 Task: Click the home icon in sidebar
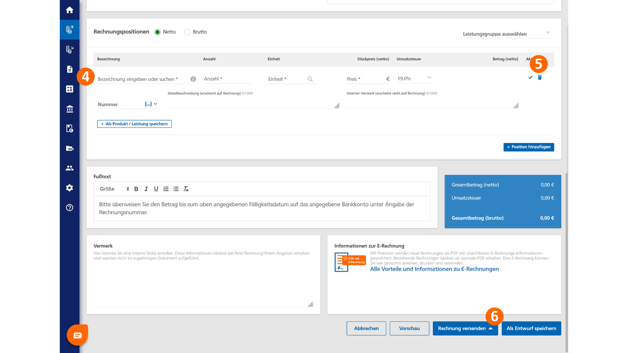[x=69, y=10]
